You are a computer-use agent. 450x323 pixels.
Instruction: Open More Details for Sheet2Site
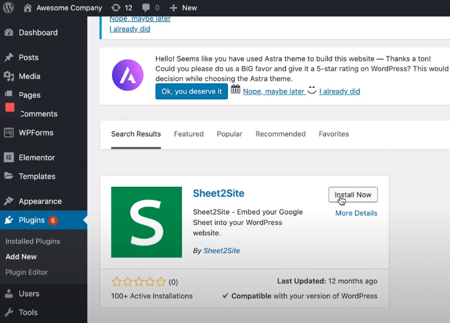coord(356,213)
